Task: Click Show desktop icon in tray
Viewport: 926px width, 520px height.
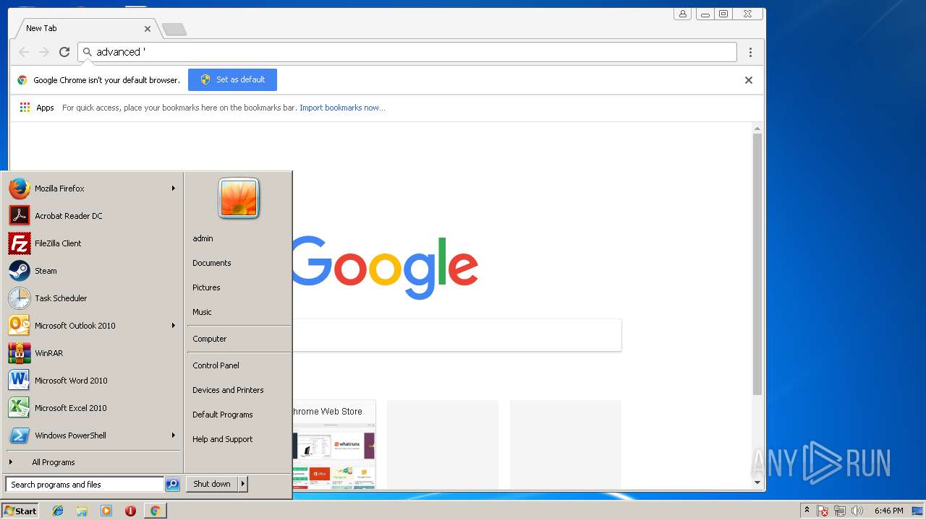Action: (x=918, y=511)
